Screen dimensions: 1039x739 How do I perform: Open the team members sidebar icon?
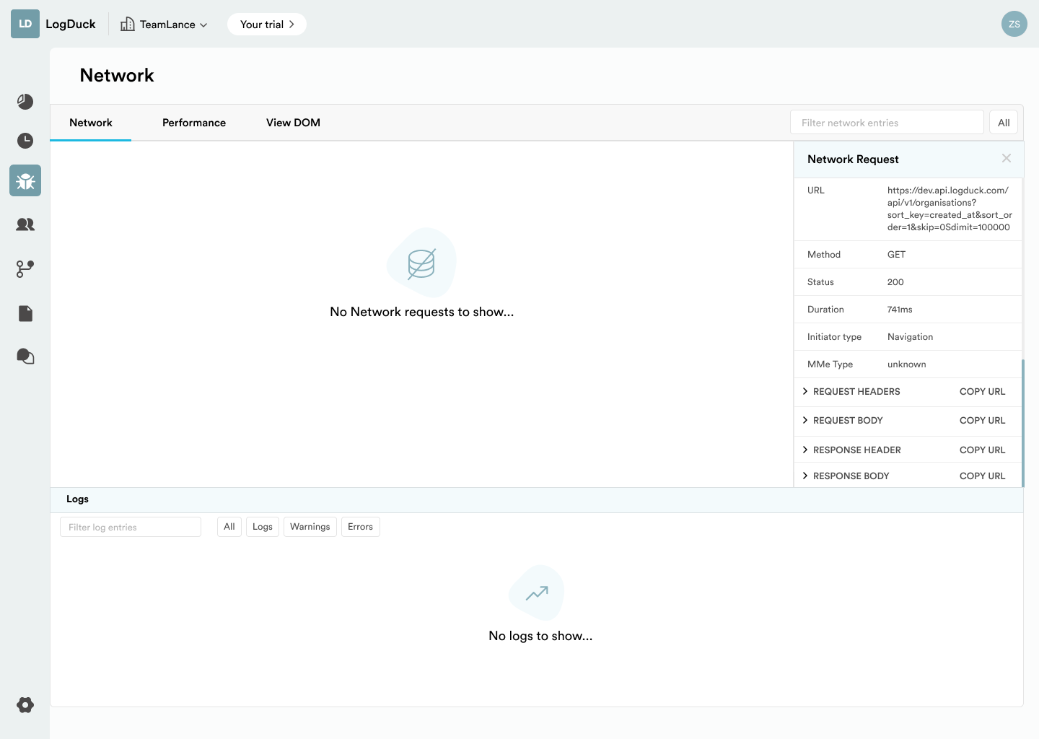[x=25, y=224]
